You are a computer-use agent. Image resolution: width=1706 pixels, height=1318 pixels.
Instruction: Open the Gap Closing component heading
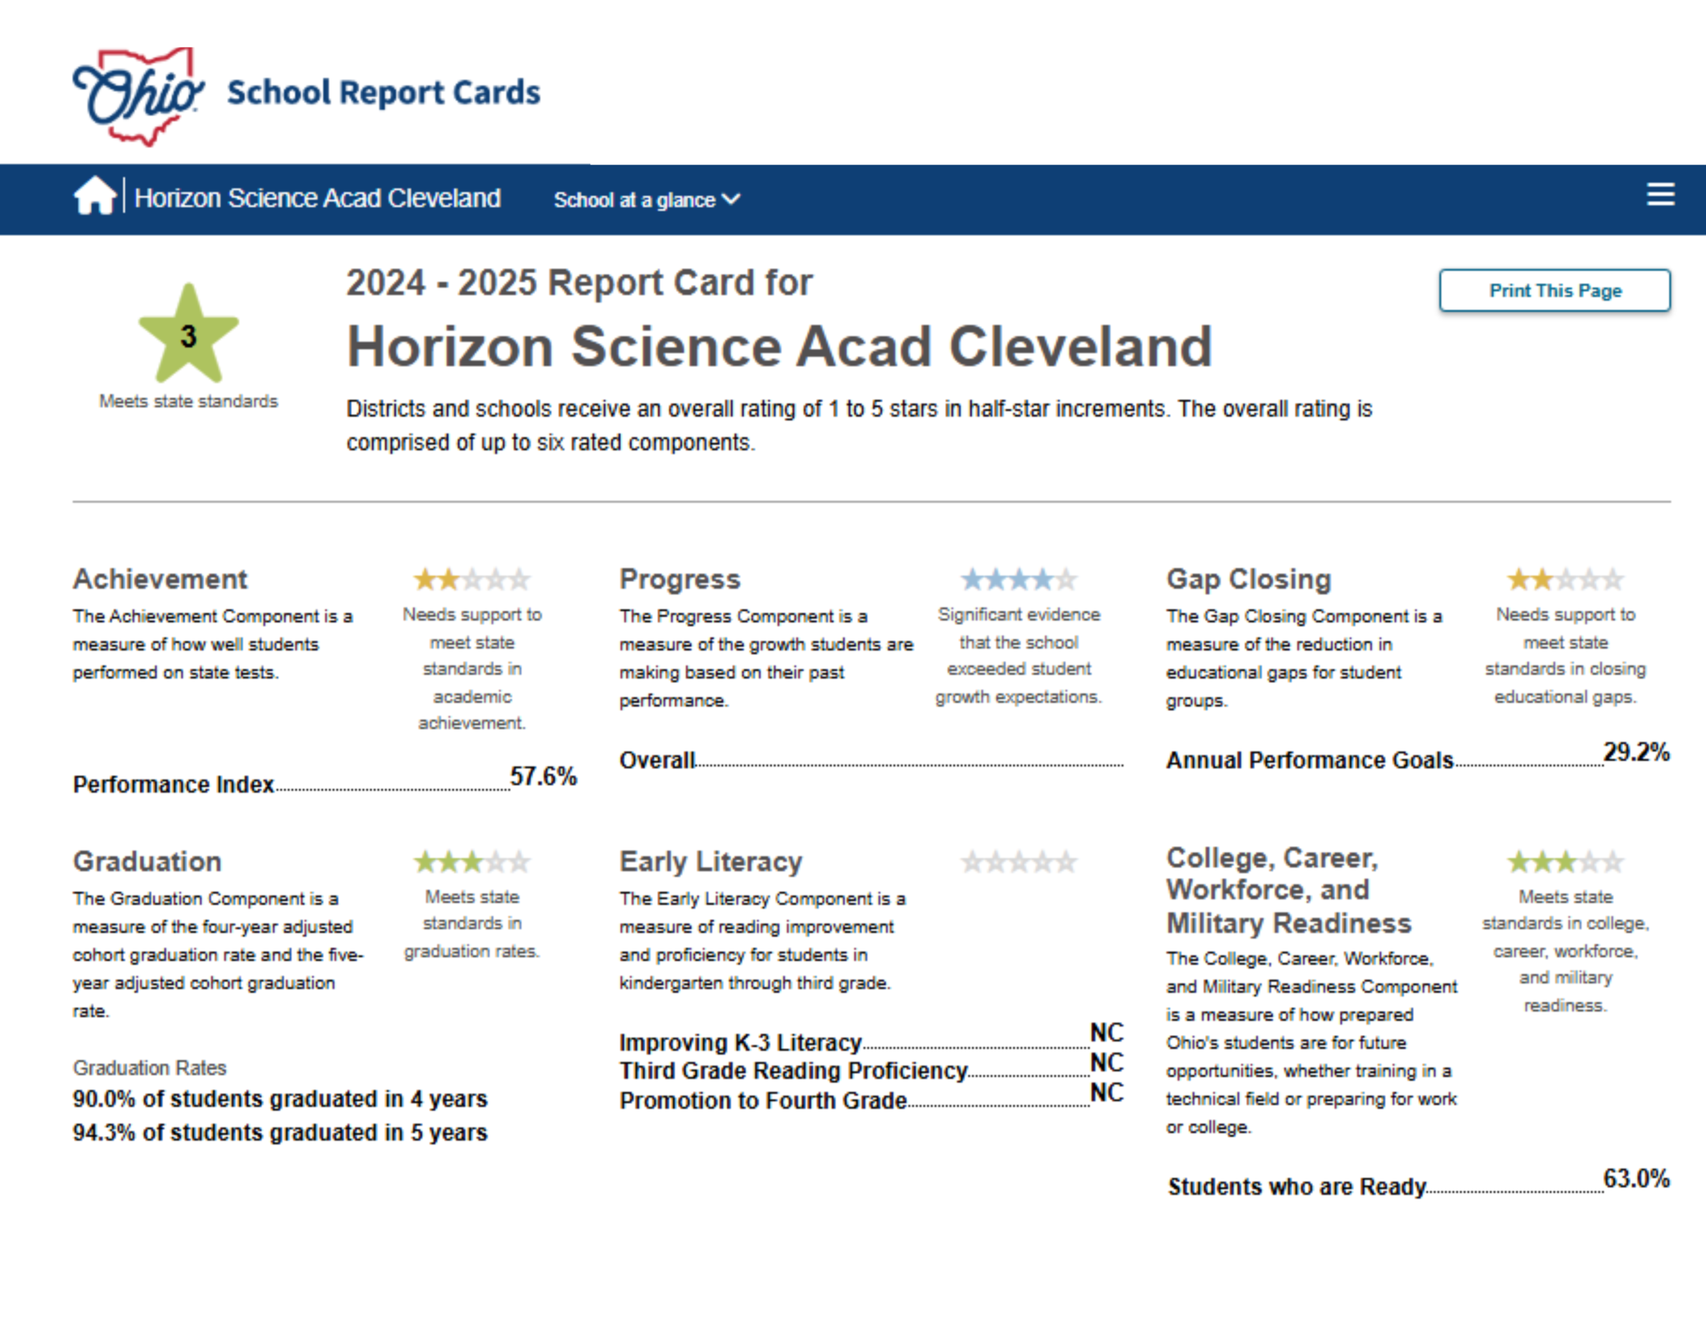point(1248,579)
